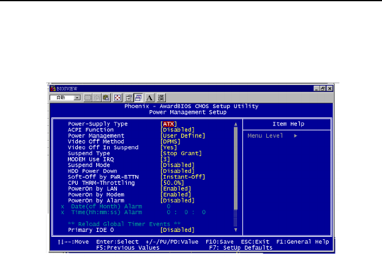The image size is (382, 257).
Task: Click the +/-/PU/PD:Value hint in footer
Action: (x=172, y=242)
